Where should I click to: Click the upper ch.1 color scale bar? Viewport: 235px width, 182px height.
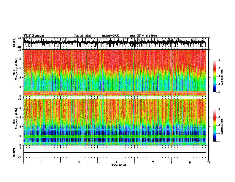pyautogui.click(x=215, y=76)
